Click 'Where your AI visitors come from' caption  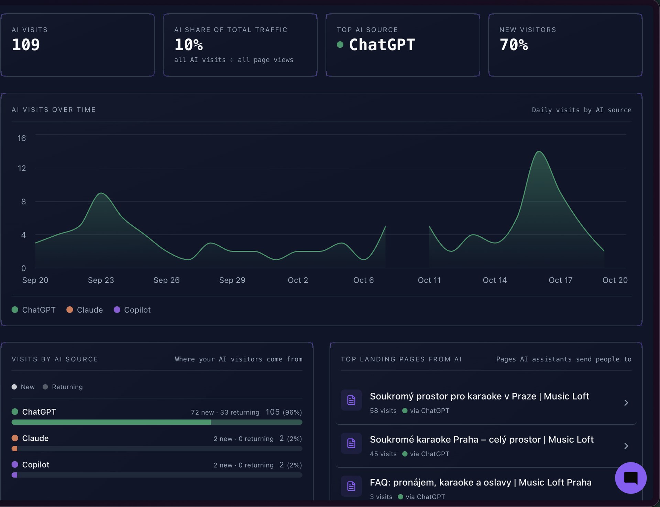click(239, 359)
